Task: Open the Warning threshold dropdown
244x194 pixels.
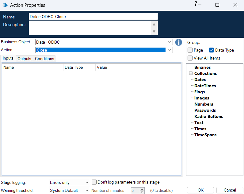Action: 87,191
